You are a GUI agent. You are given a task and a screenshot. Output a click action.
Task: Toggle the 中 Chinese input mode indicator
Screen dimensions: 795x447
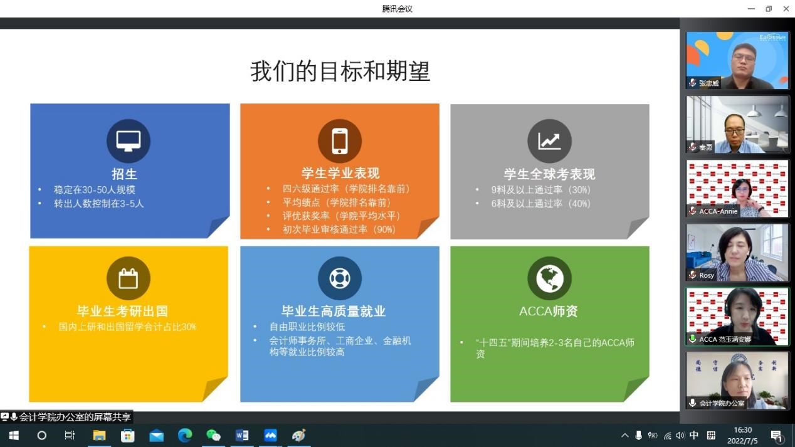coord(694,435)
